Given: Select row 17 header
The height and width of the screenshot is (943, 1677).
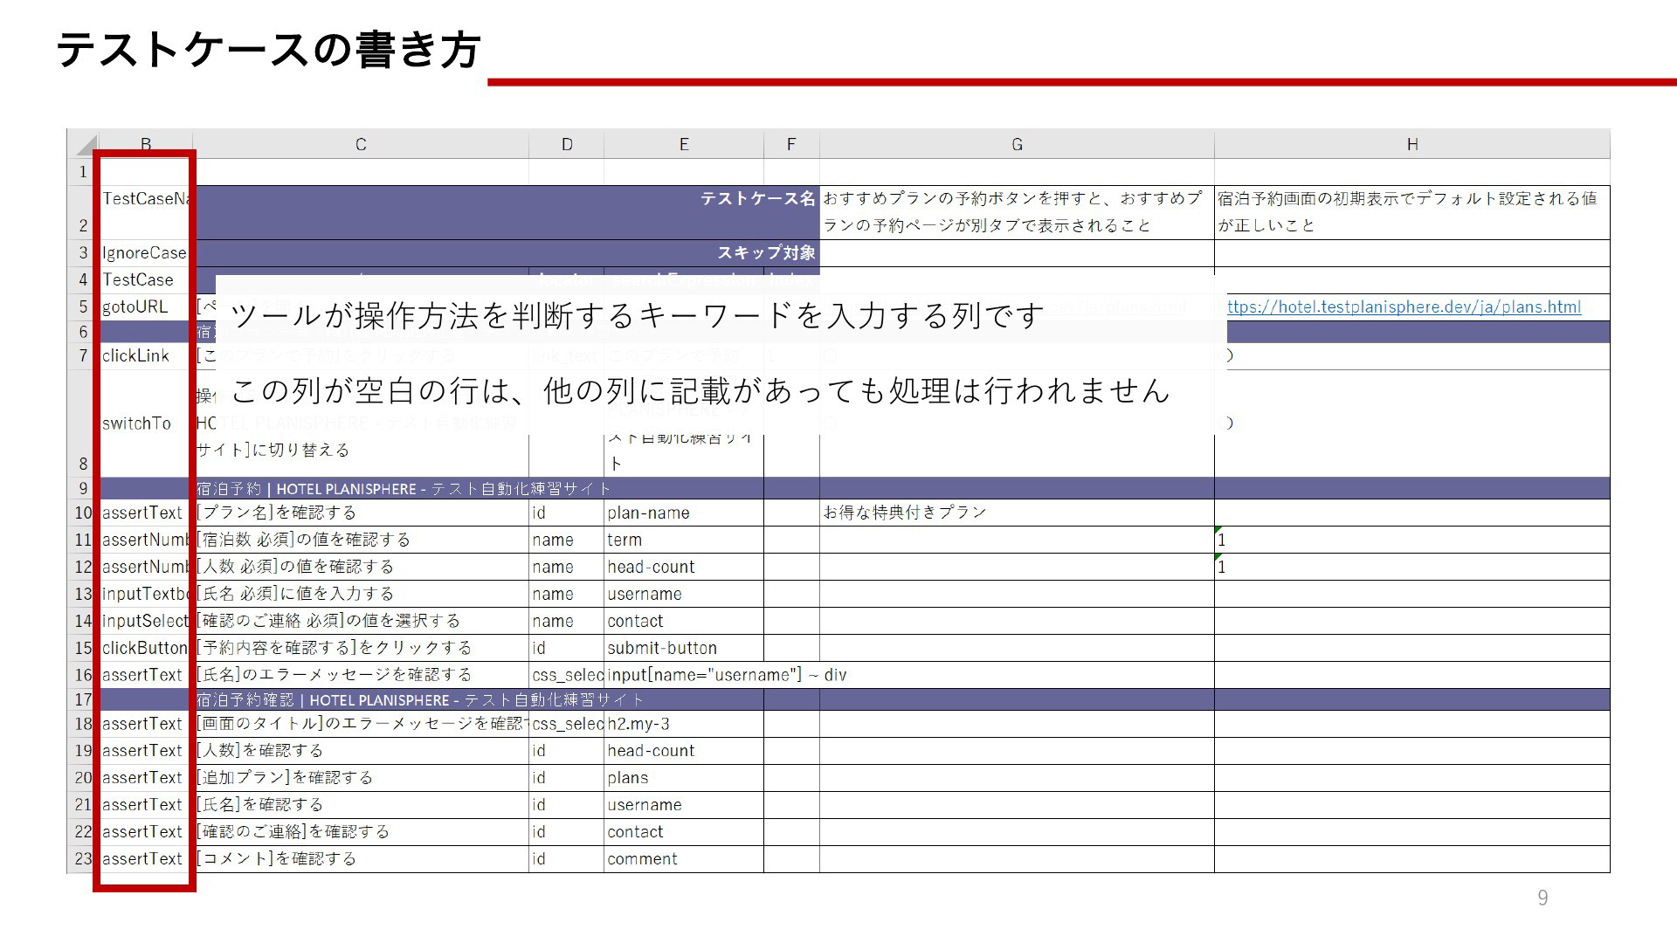Looking at the screenshot, I should [x=83, y=699].
